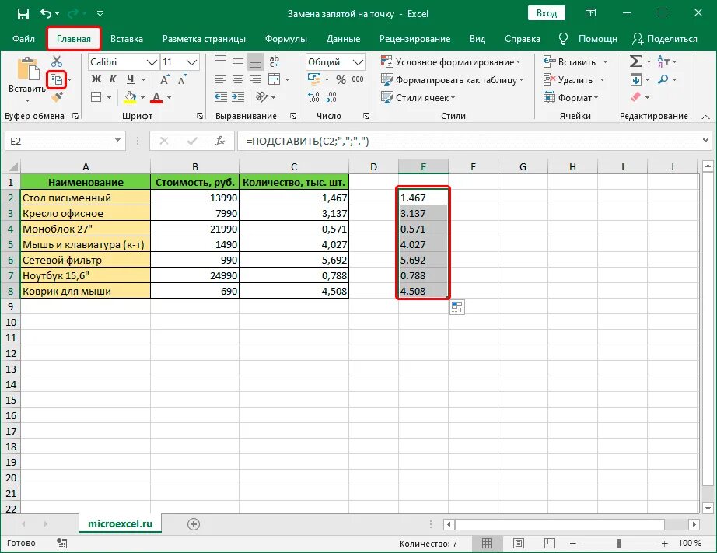The image size is (717, 553).
Task: Toggle Italic (К) formatting
Action: (x=113, y=79)
